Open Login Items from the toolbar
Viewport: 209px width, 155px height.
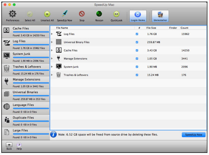pos(138,14)
